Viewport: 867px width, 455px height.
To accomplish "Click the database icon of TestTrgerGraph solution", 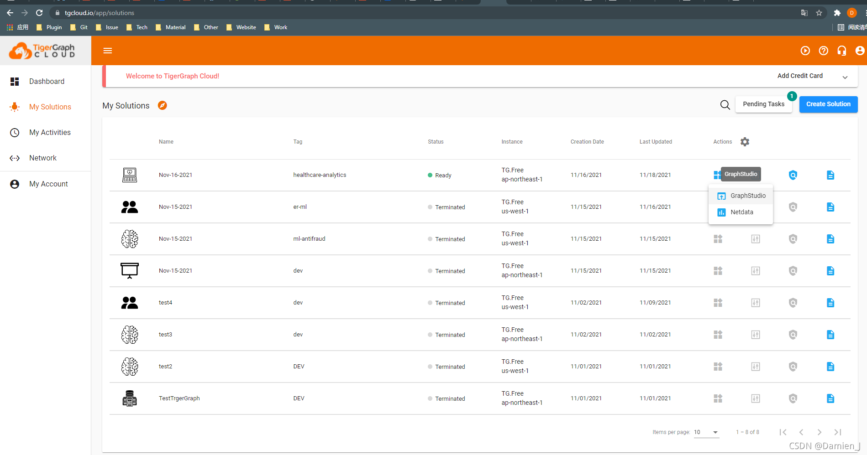I will click(x=130, y=398).
